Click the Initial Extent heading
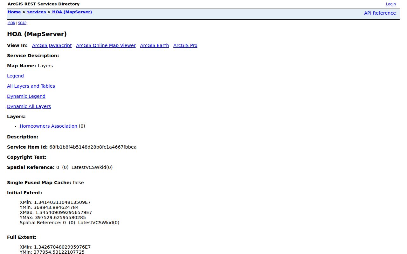The height and width of the screenshot is (254, 407). [x=24, y=193]
